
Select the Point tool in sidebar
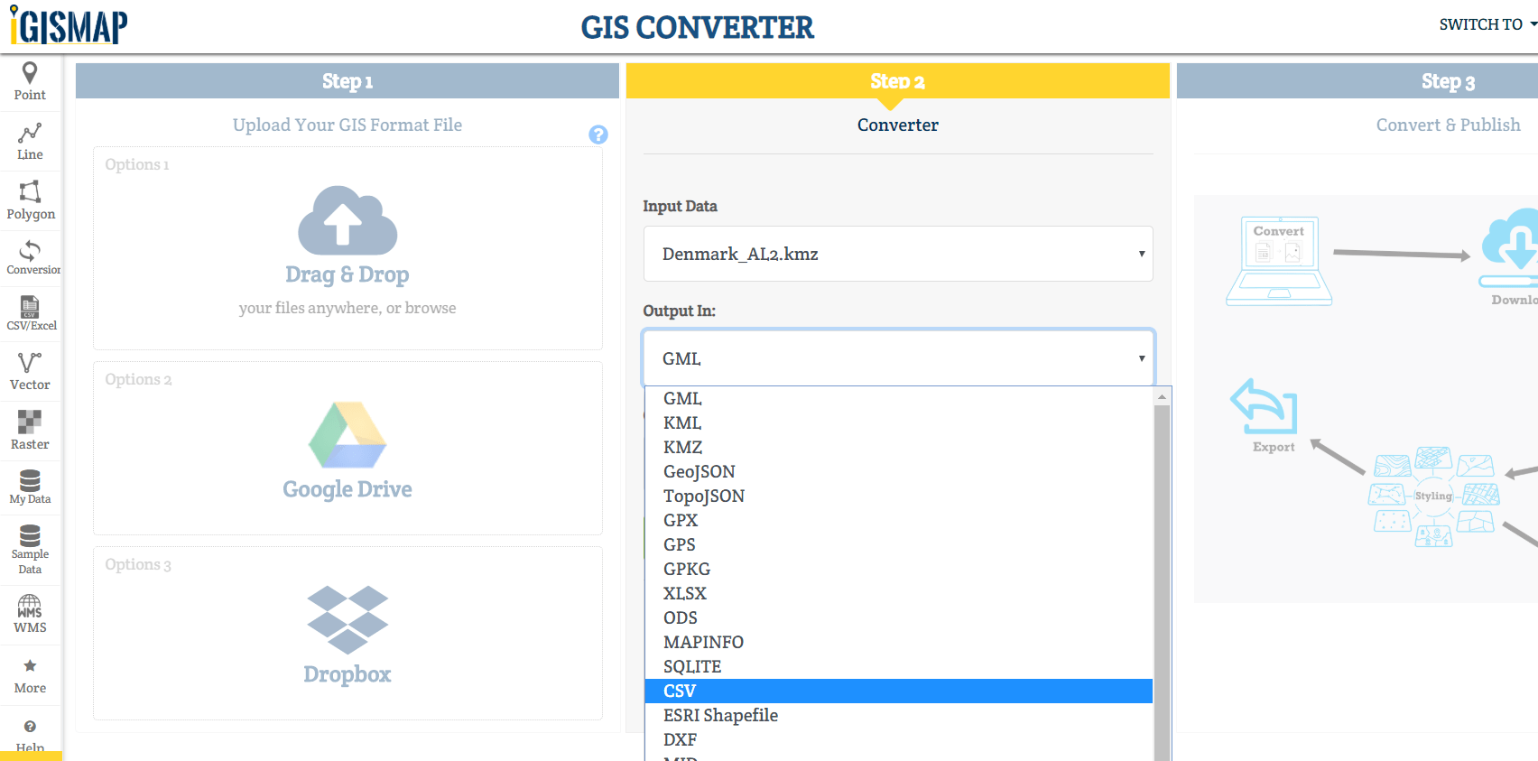coord(30,81)
